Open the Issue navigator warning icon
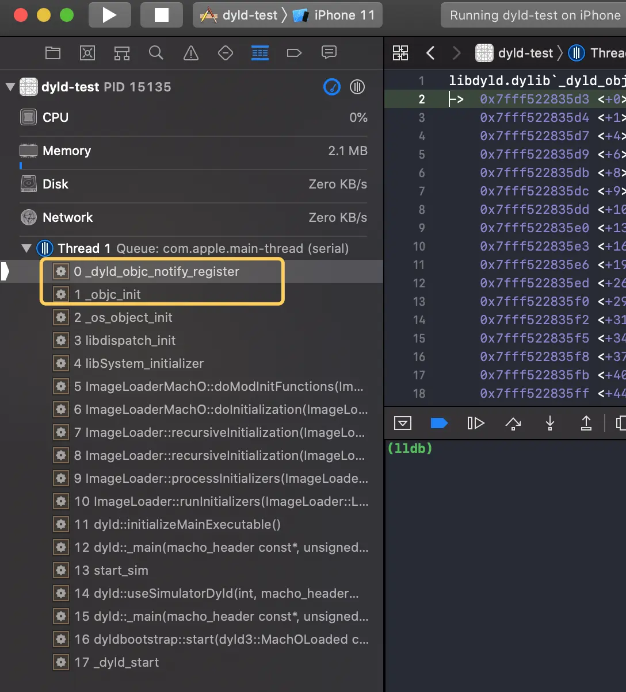The width and height of the screenshot is (626, 692). [190, 53]
